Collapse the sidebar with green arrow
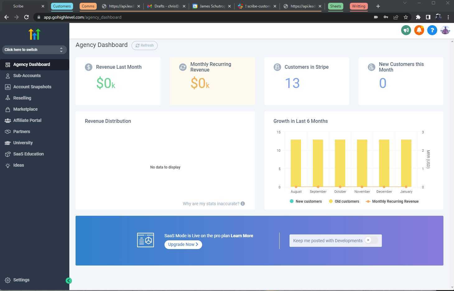Viewport: 454px width, 291px height. 69,281
